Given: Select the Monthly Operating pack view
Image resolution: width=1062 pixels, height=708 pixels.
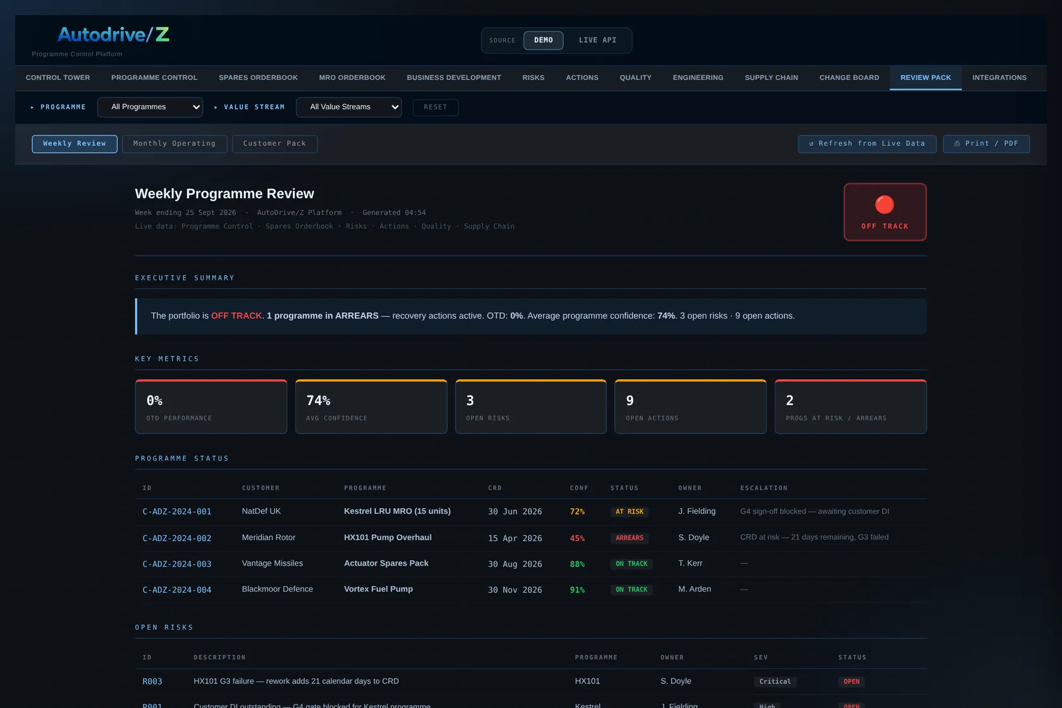Looking at the screenshot, I should coord(174,143).
